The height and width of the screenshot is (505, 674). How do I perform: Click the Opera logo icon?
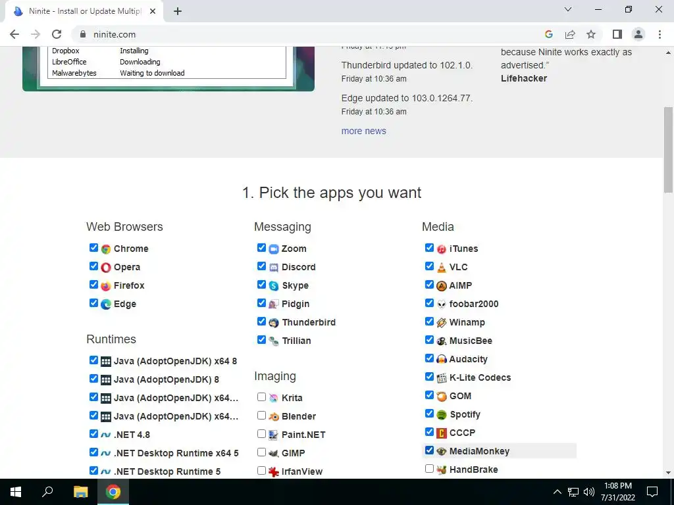[x=106, y=268]
